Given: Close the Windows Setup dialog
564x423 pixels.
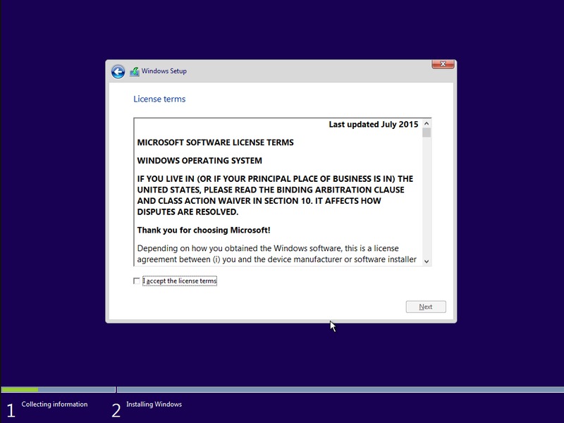Looking at the screenshot, I should coord(442,64).
